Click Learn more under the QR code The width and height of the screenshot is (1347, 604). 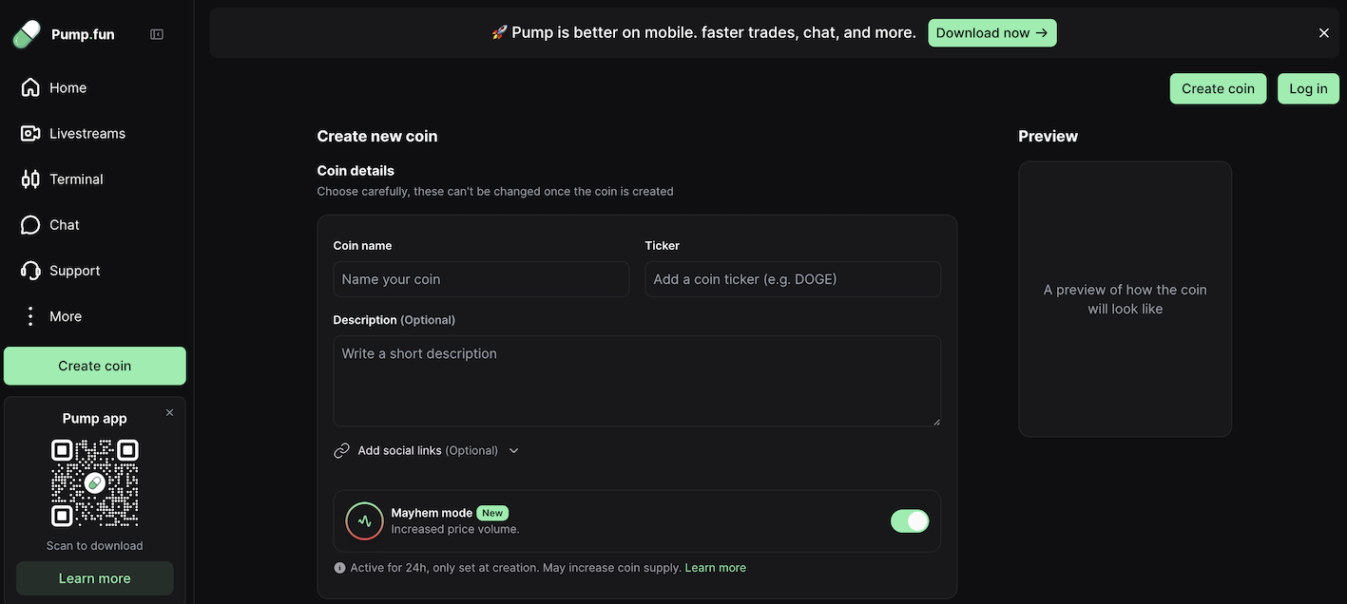pos(95,578)
